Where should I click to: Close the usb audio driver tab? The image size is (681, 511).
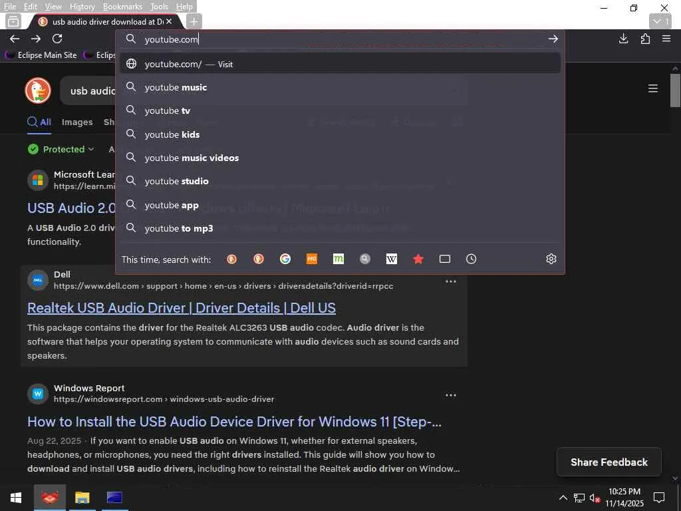[x=169, y=21]
